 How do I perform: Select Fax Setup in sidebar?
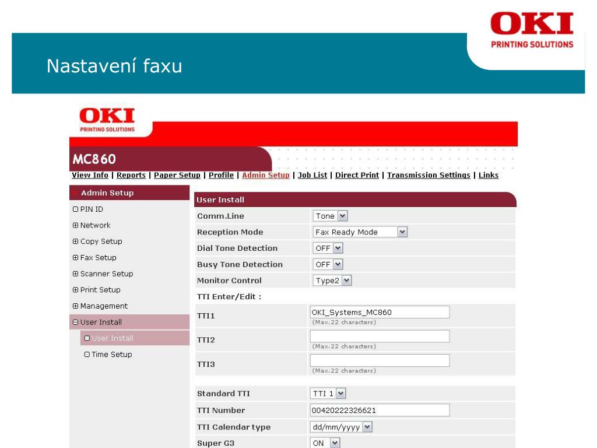[98, 257]
